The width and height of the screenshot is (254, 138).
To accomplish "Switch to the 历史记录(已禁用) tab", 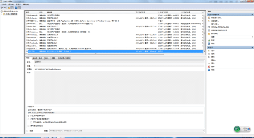I will click(x=64, y=58).
